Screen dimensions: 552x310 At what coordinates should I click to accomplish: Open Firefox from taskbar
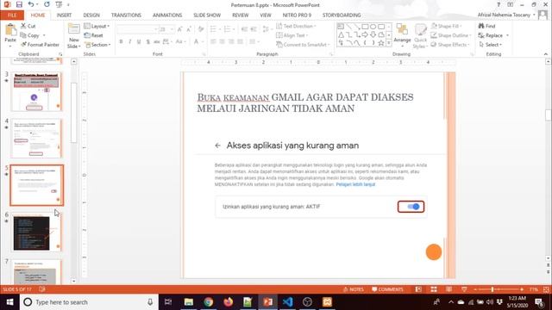[x=228, y=302]
